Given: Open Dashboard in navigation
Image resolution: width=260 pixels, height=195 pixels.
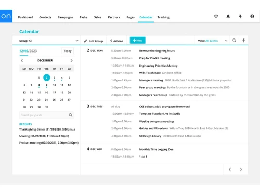Looking at the screenshot, I should pos(25,17).
